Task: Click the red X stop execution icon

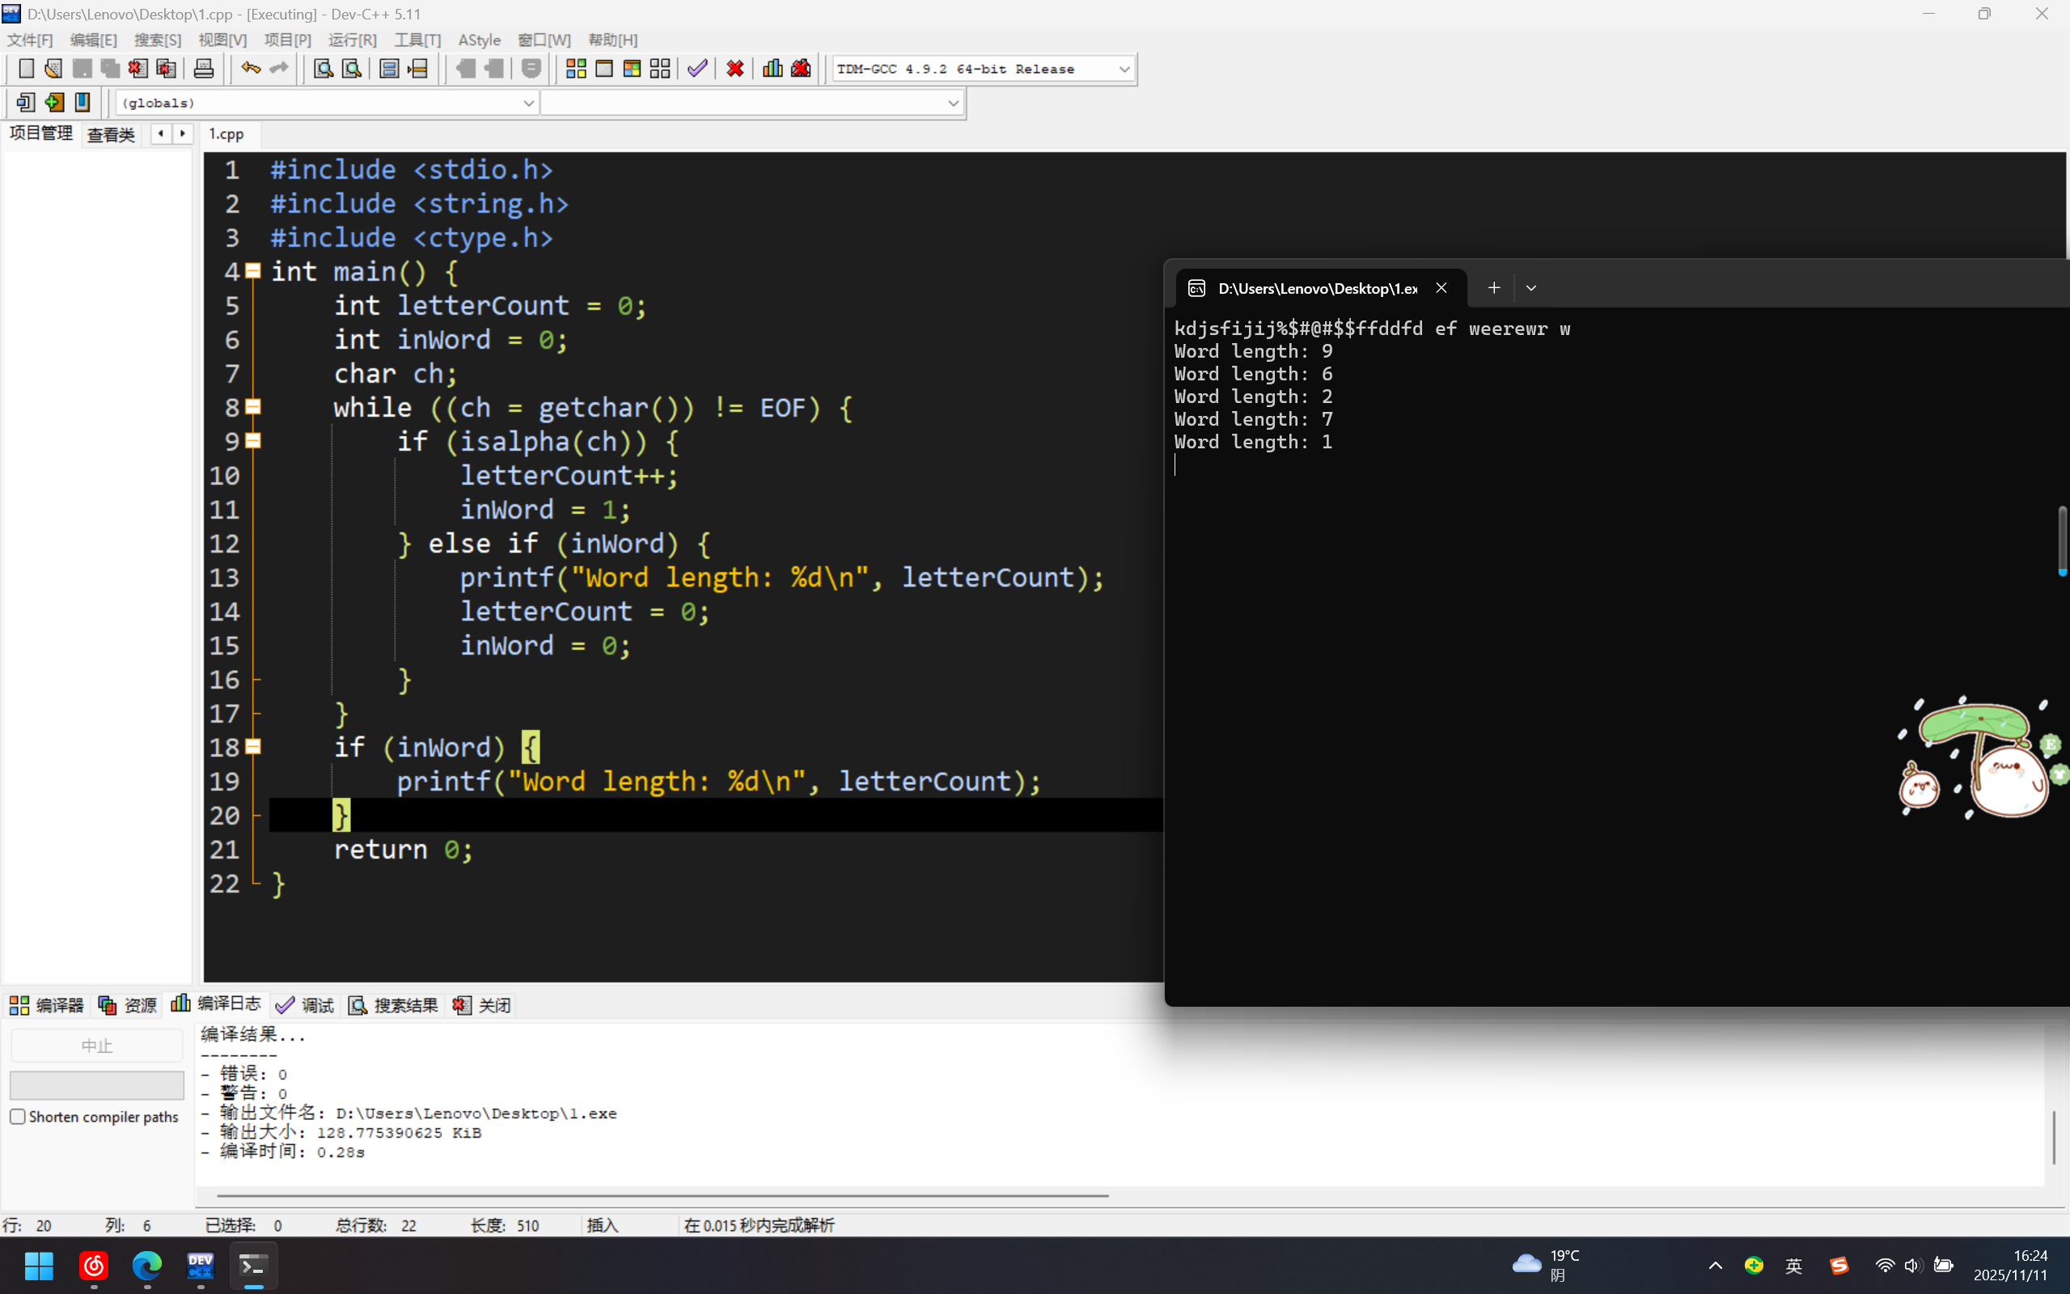Action: [734, 69]
